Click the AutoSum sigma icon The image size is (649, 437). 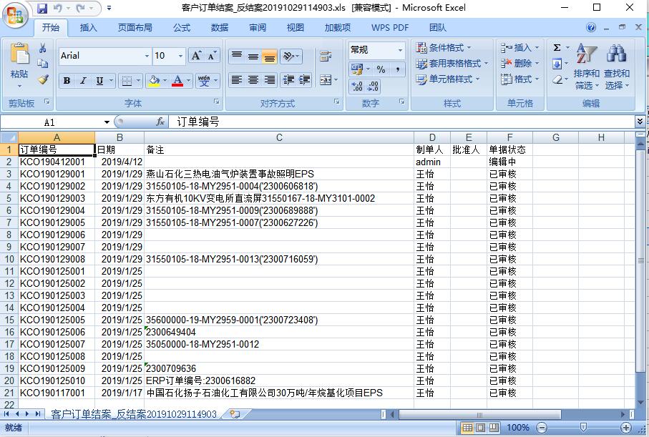tap(557, 48)
